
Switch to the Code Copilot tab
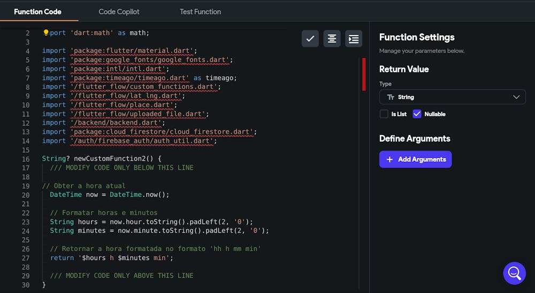[x=119, y=11]
